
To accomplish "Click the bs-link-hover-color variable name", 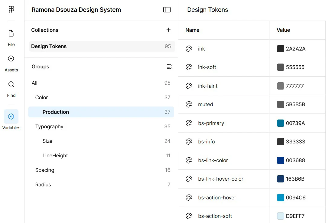I will click(220, 179).
